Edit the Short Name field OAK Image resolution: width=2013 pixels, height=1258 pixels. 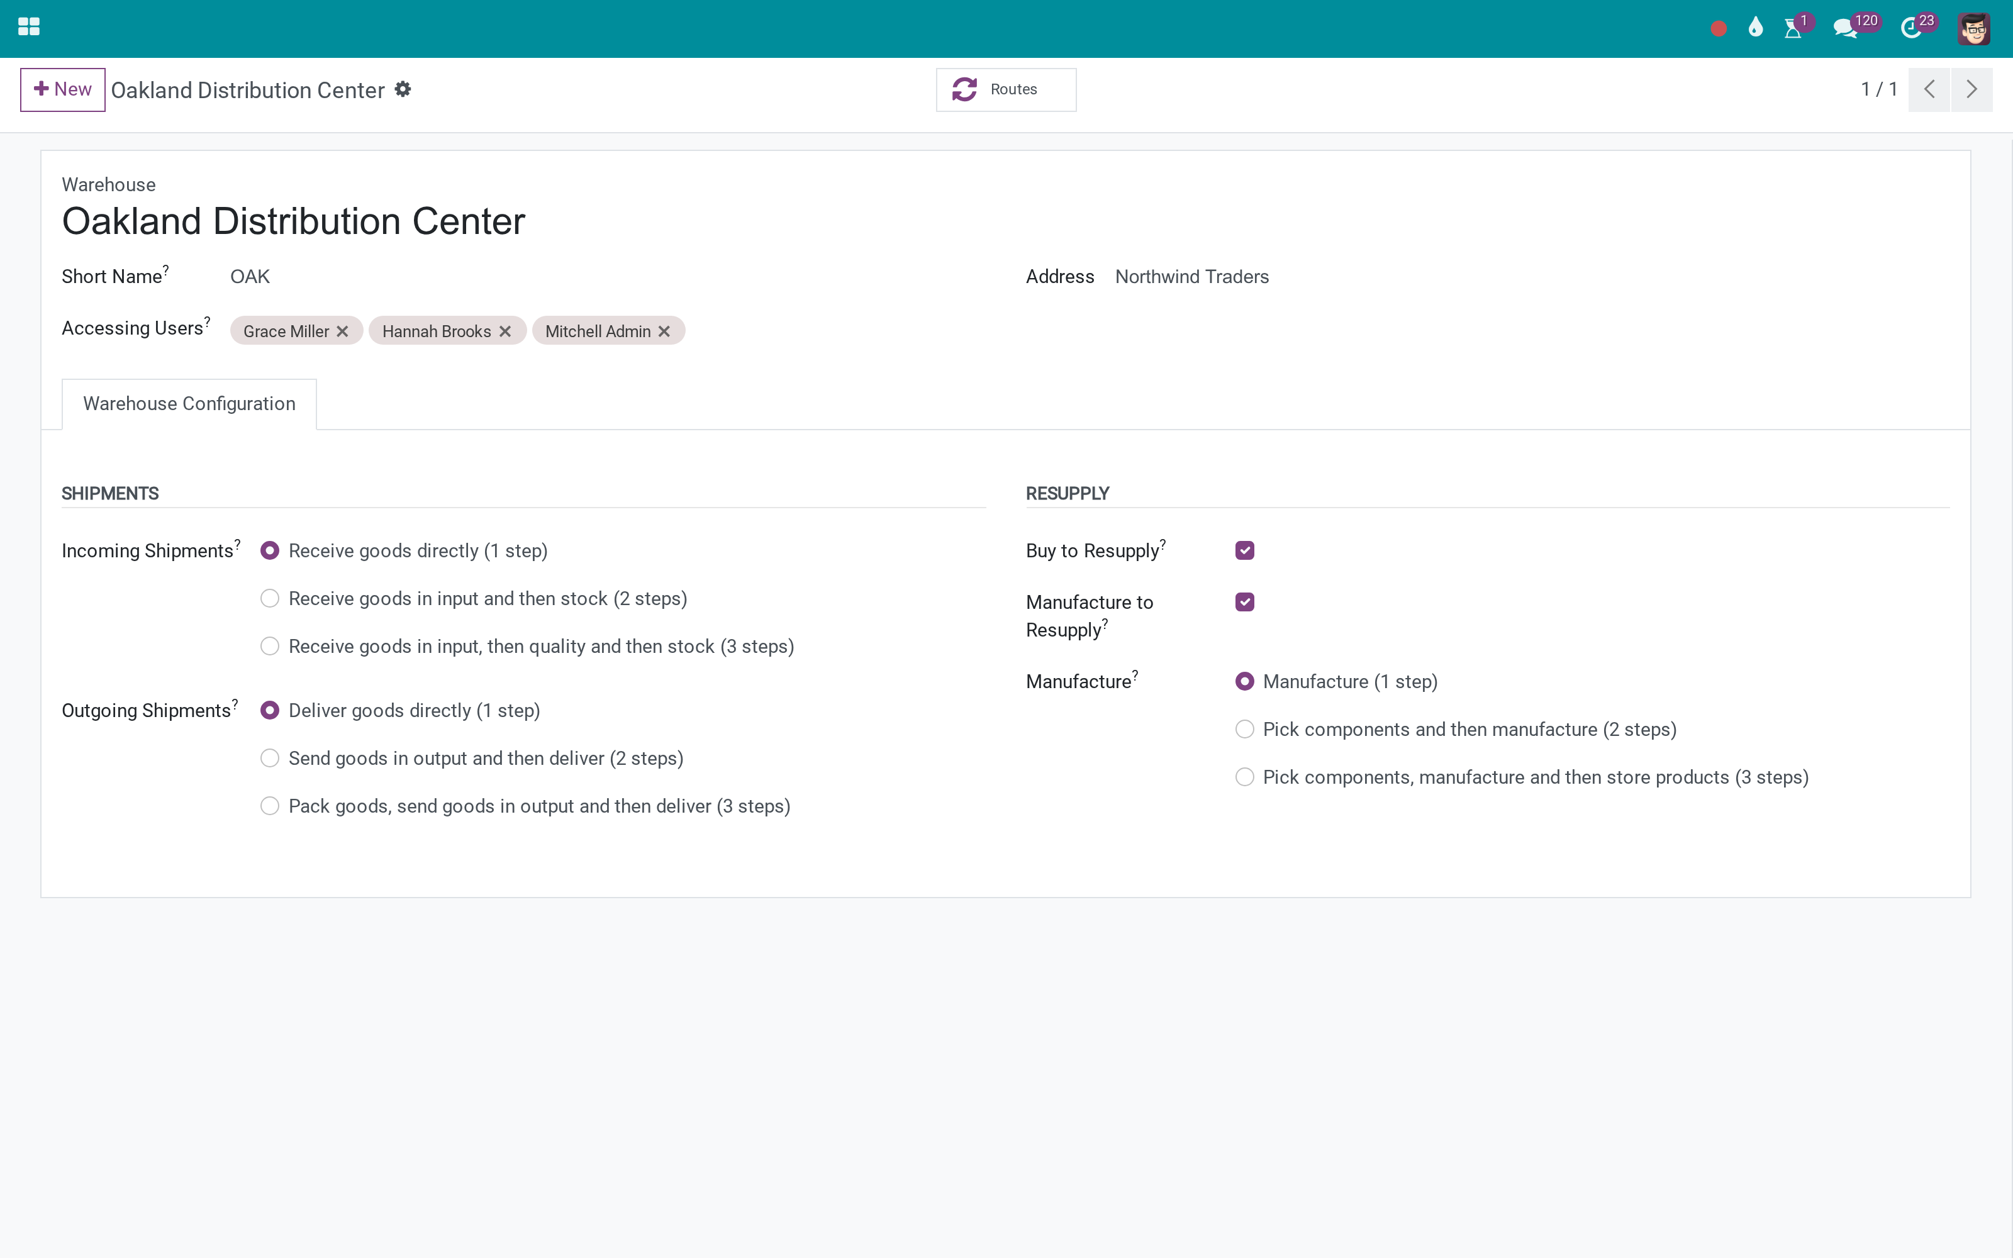coord(607,277)
